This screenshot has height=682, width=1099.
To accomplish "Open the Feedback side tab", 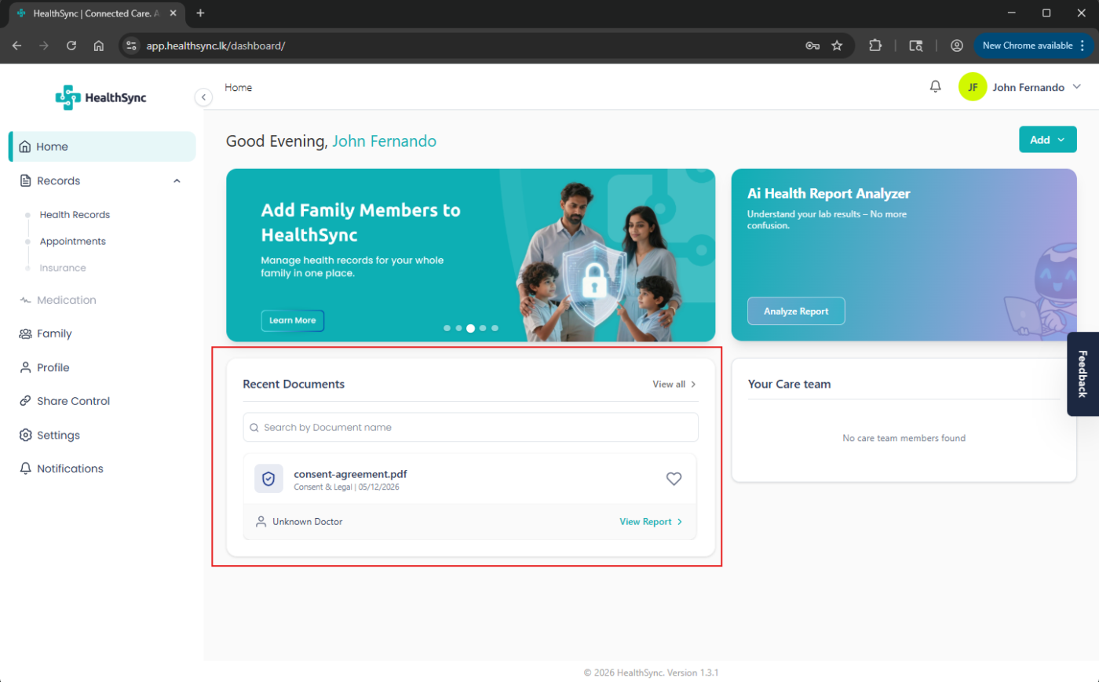I will (1083, 374).
